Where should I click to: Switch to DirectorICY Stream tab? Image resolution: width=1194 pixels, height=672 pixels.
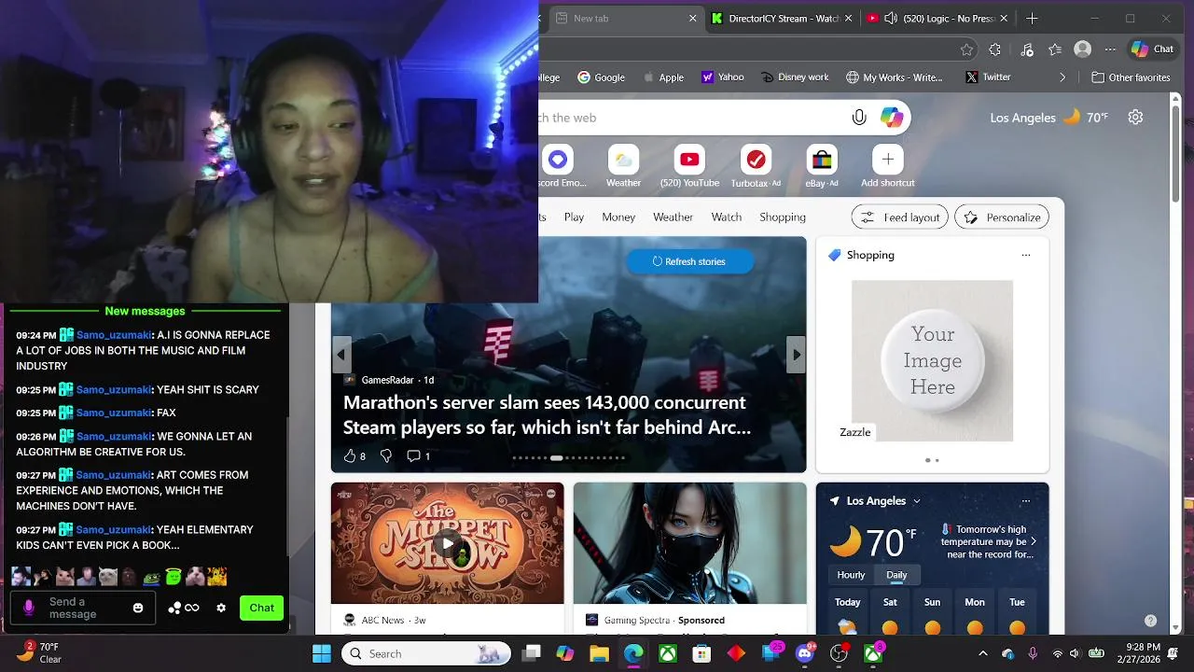click(x=783, y=18)
